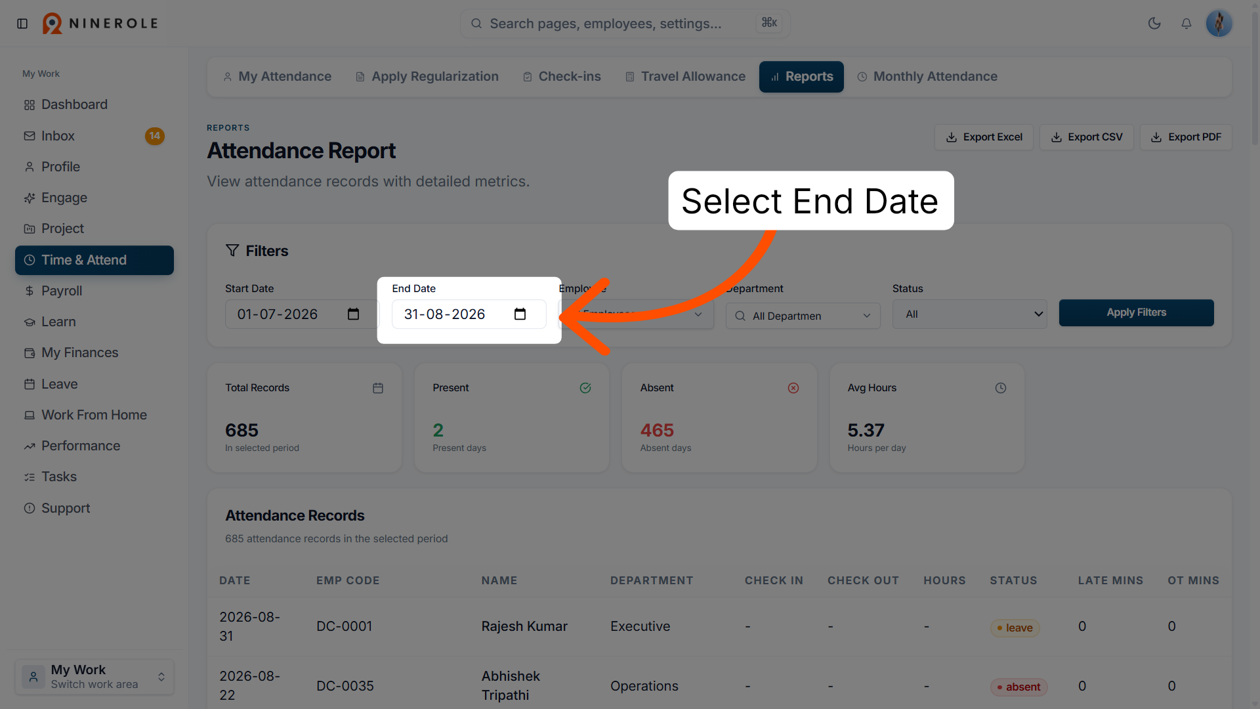1260x709 pixels.
Task: Switch to Check-ins tab
Action: pyautogui.click(x=562, y=77)
